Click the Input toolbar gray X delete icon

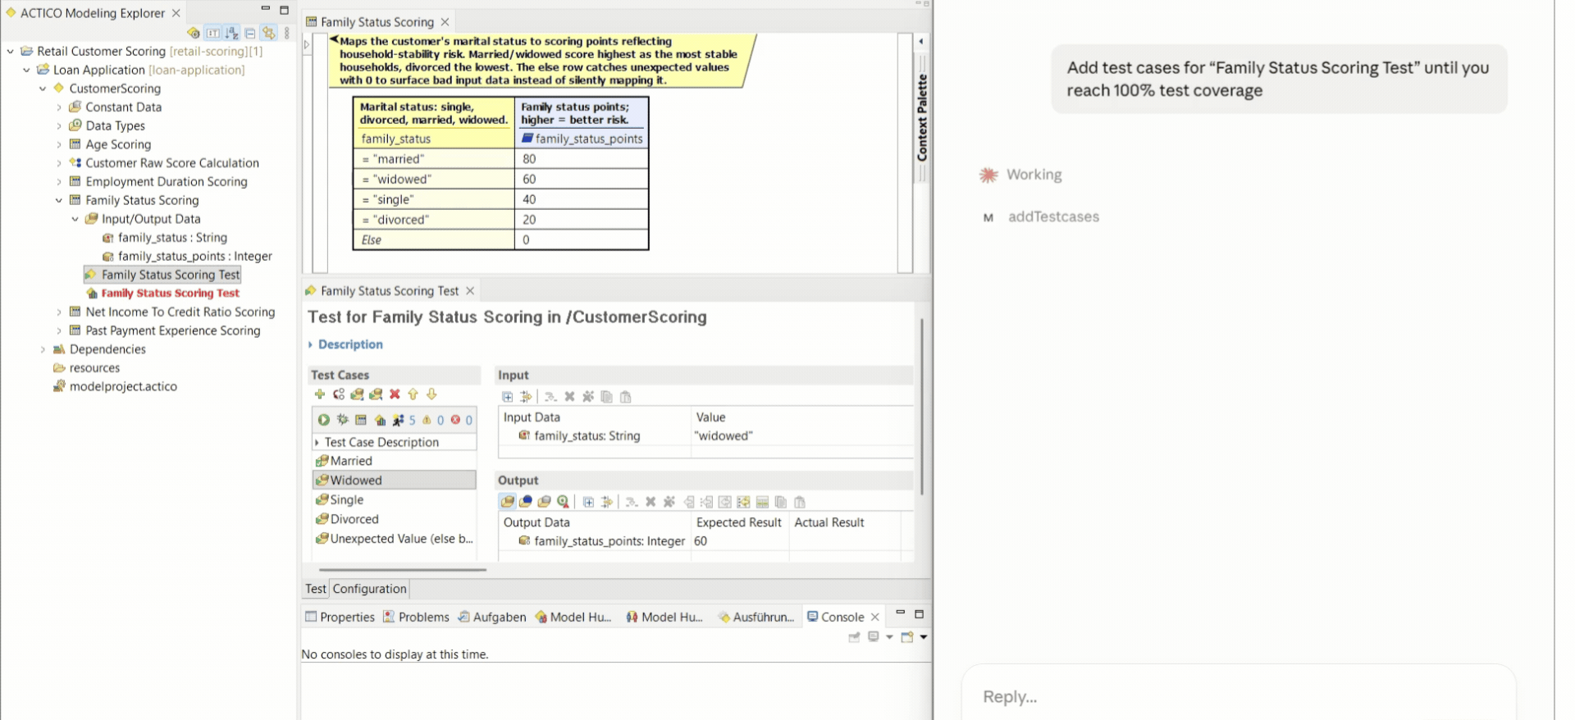coord(569,397)
